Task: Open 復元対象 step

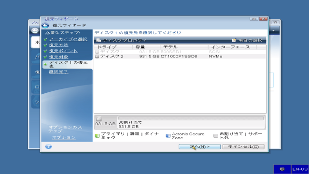Action: (x=58, y=57)
